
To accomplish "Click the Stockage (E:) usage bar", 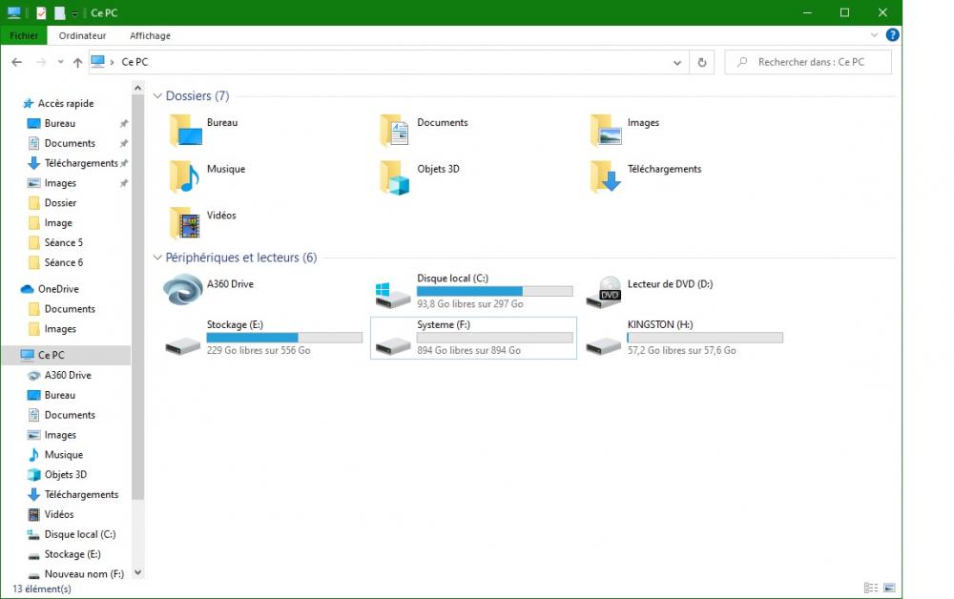I will (284, 338).
